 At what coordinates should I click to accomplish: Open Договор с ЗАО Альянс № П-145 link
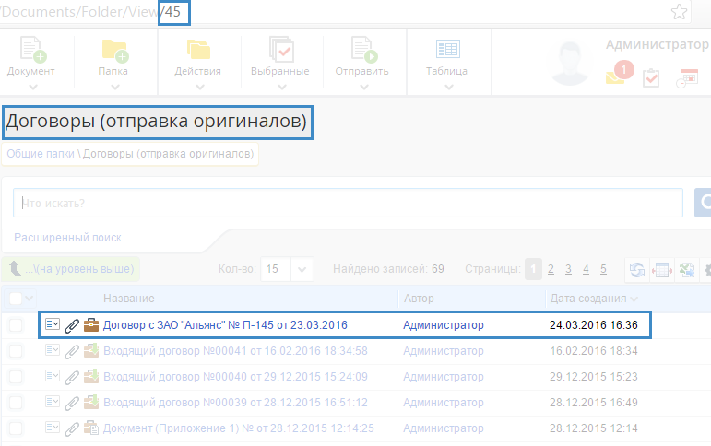pyautogui.click(x=225, y=325)
